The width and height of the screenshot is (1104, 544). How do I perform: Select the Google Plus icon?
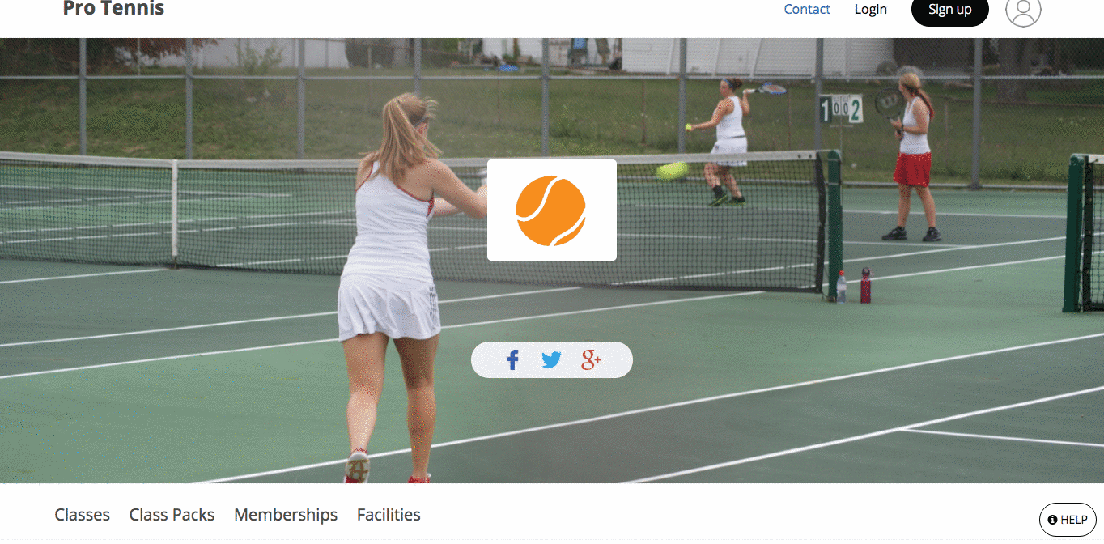(x=591, y=360)
